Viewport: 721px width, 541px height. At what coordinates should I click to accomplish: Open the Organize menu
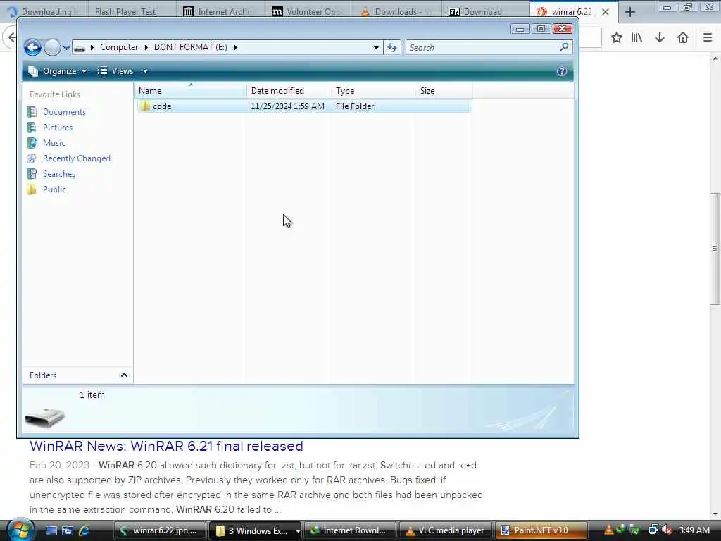[x=58, y=71]
